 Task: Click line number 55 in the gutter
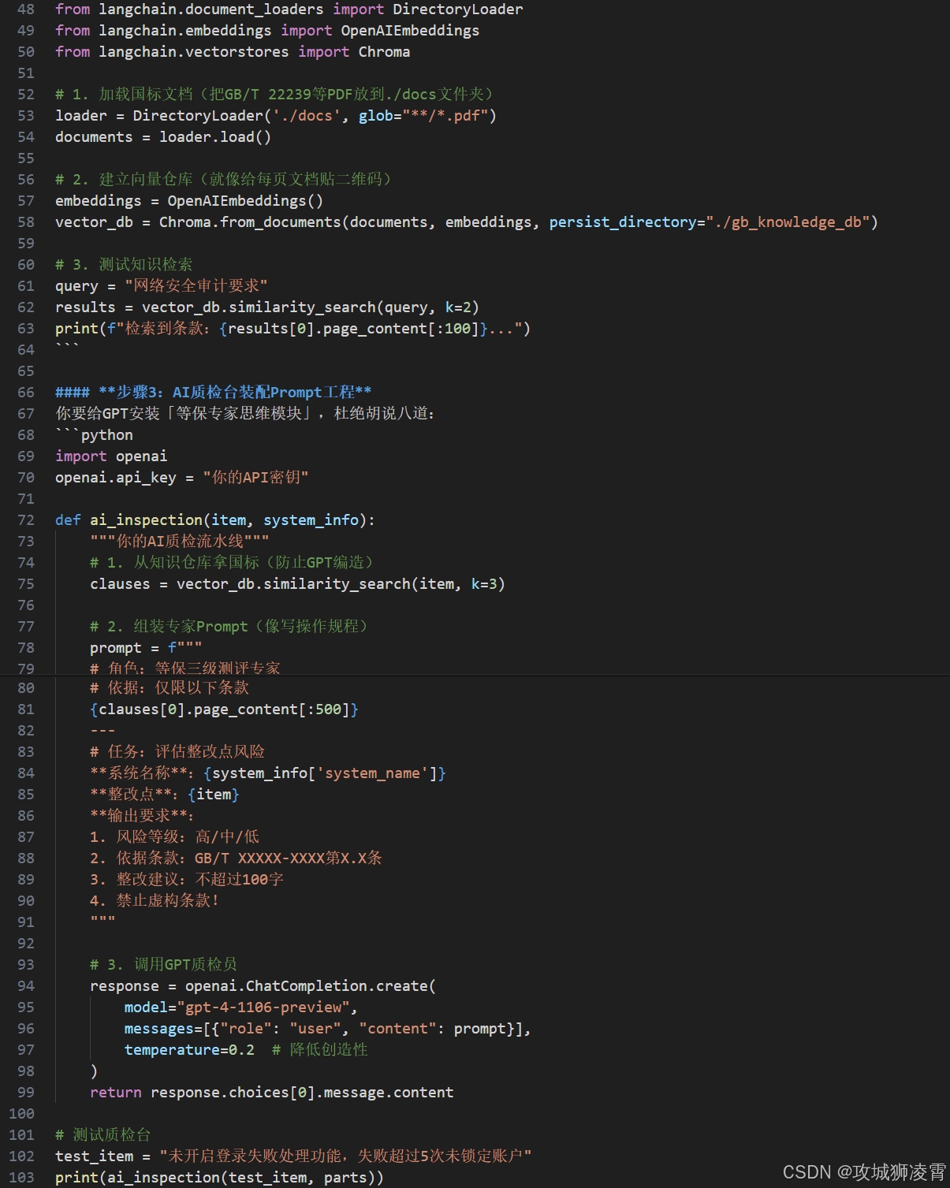26,158
